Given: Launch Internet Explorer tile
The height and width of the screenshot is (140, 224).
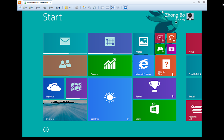Looking at the screenshot, I should coord(143,66).
